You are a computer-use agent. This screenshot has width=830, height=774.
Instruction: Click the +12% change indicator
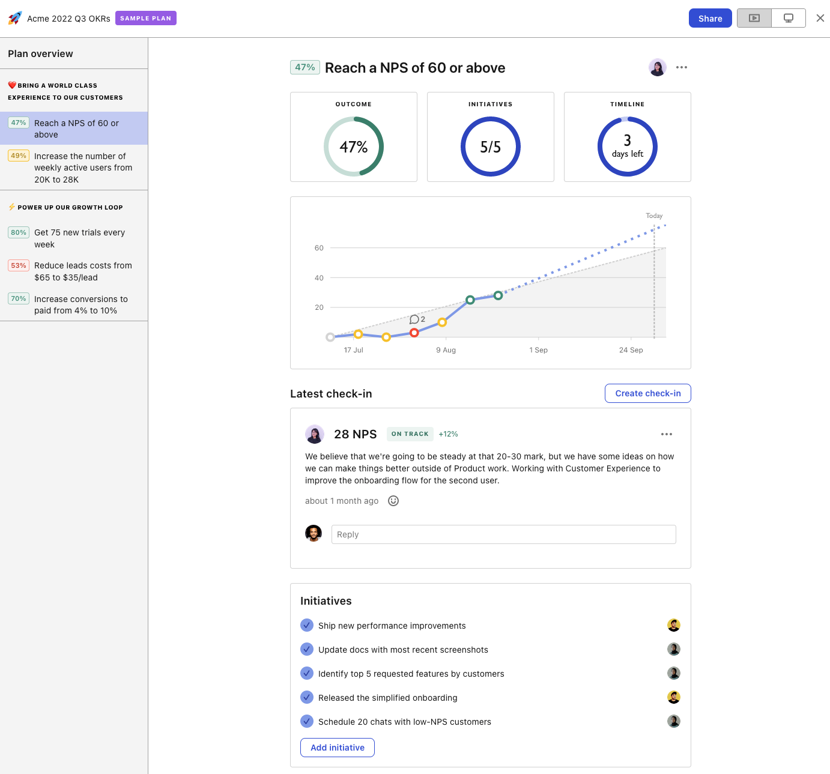click(448, 434)
